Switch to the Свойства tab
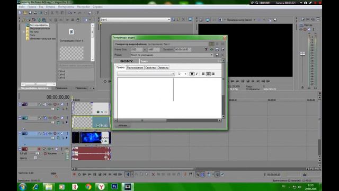The image size is (339, 191). (150, 67)
